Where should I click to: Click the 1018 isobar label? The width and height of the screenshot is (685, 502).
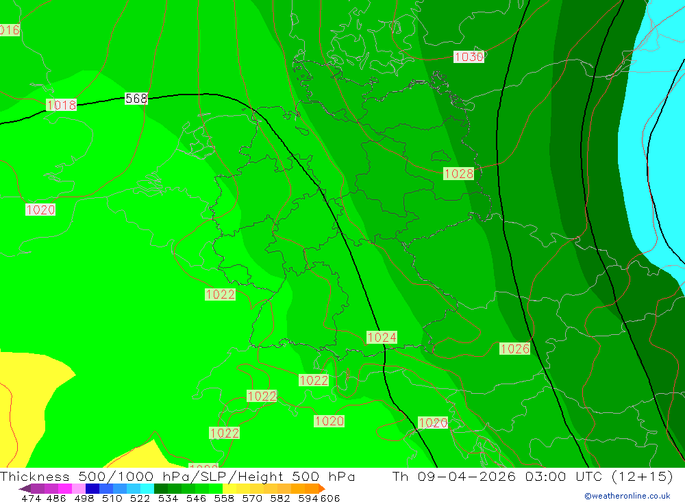pyautogui.click(x=61, y=105)
